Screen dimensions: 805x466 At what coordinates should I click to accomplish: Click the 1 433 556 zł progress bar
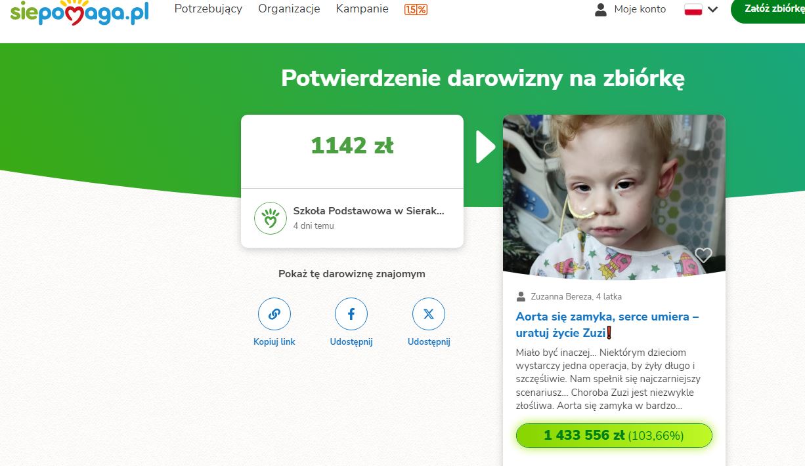pos(614,435)
